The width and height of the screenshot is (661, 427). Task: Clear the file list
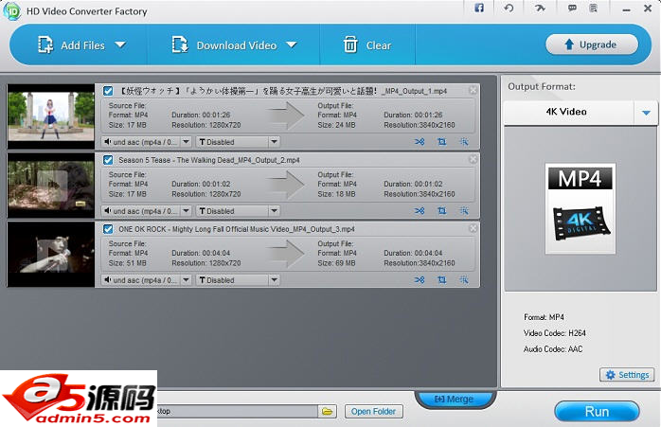tap(367, 45)
